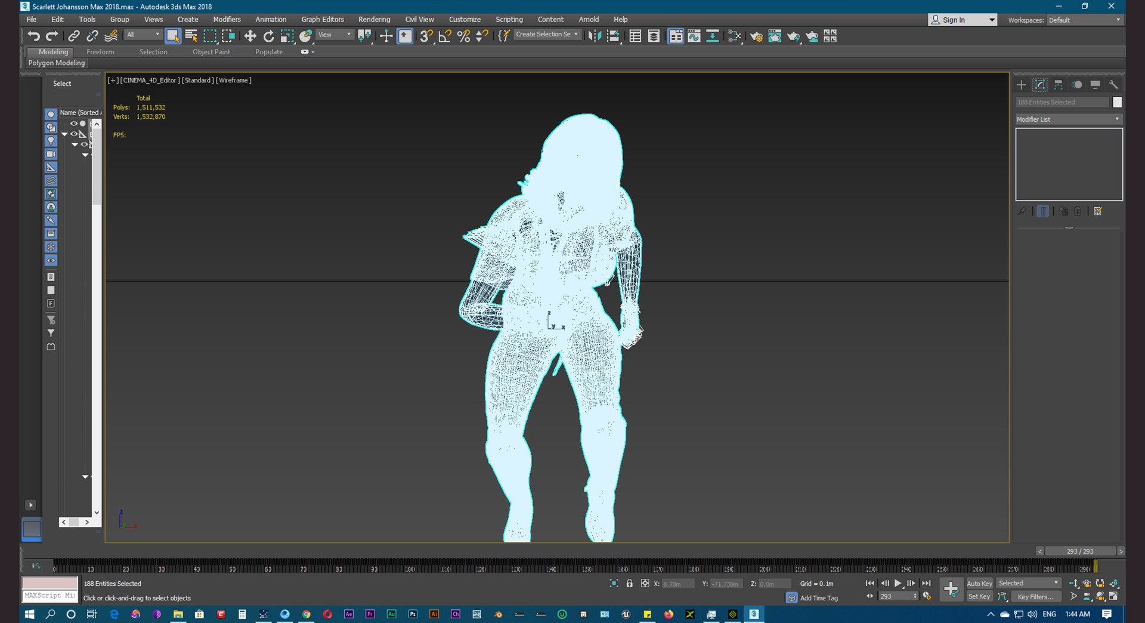Activate the Select and Scale tool

click(x=287, y=36)
